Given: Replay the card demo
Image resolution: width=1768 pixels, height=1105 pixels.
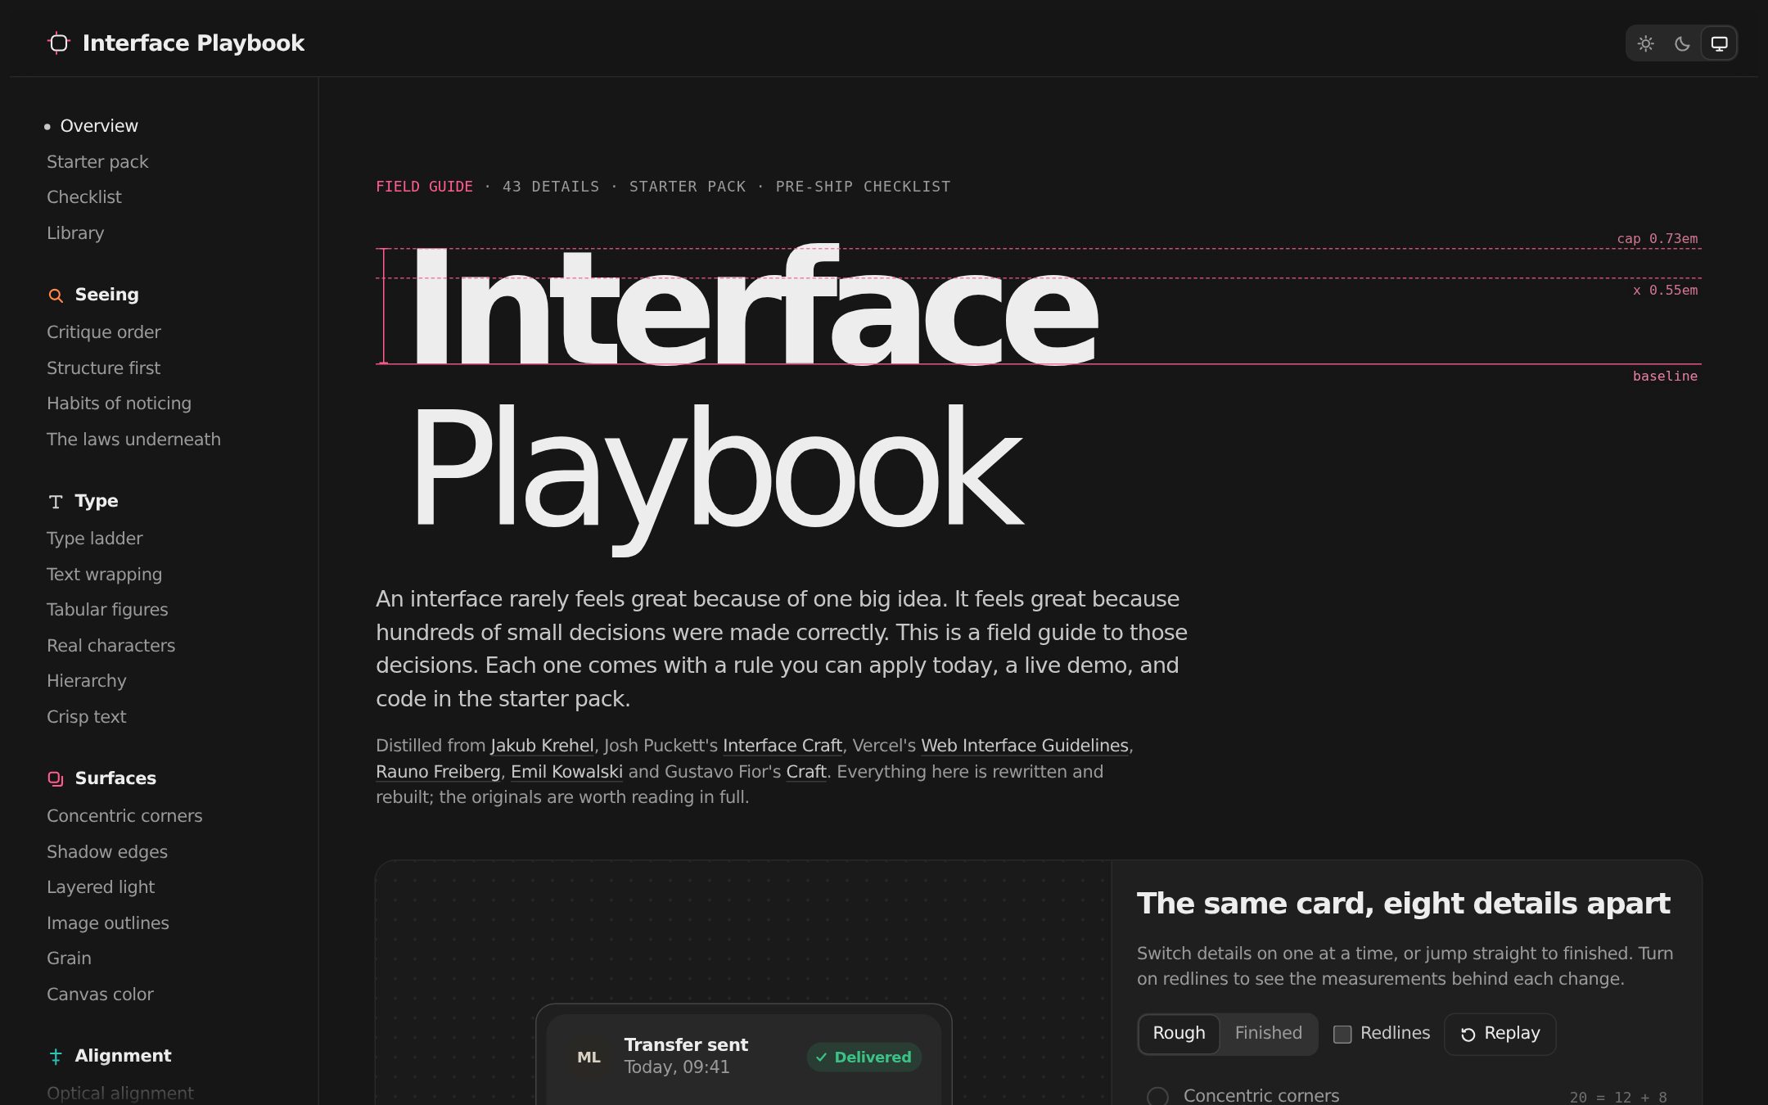Looking at the screenshot, I should (1500, 1034).
